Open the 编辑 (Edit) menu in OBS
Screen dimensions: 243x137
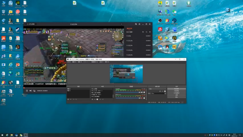click(74, 62)
